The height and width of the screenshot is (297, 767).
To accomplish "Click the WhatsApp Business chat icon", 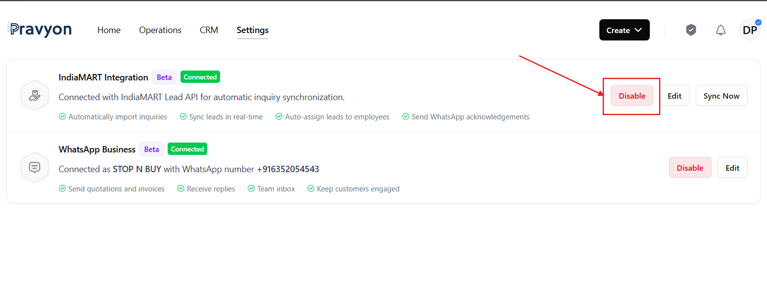I will coord(35,167).
